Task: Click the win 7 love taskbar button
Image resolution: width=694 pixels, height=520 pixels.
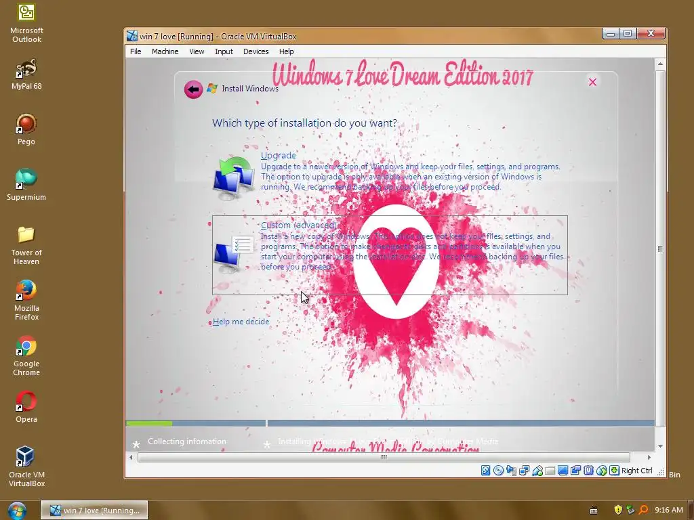Action: pyautogui.click(x=94, y=511)
